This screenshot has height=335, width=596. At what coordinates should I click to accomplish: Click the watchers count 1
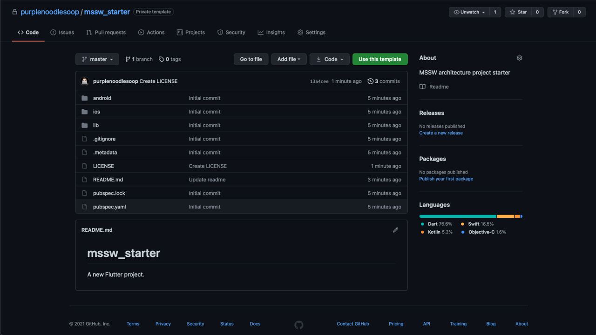tap(495, 12)
